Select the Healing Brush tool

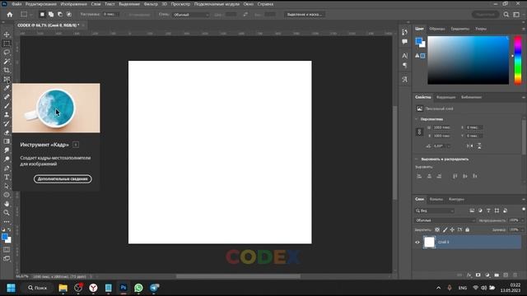(x=7, y=97)
